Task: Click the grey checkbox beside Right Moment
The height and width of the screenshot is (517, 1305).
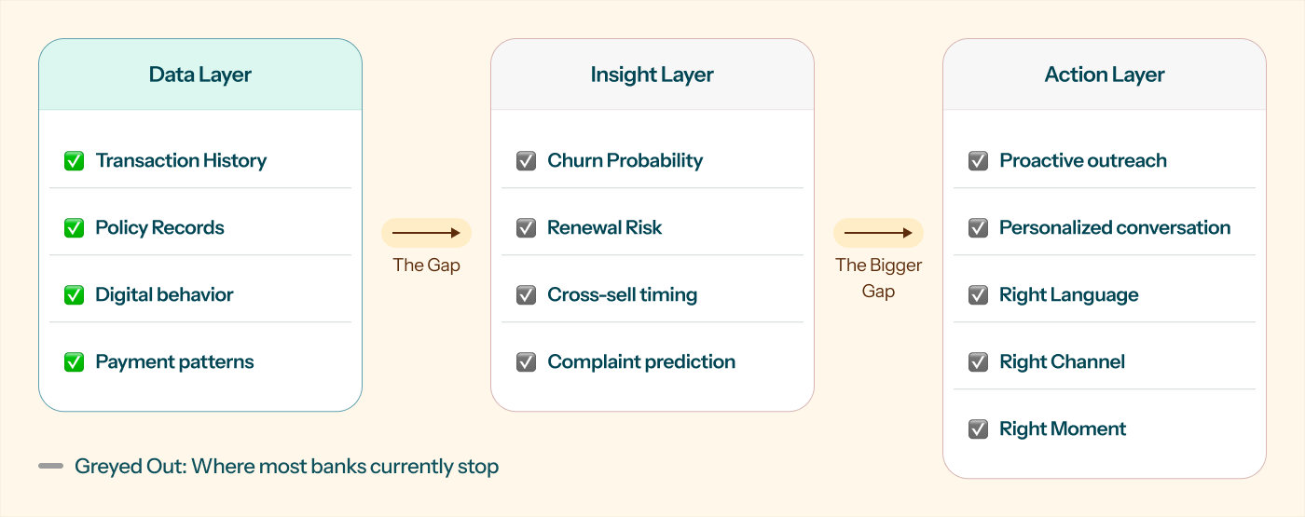Action: pyautogui.click(x=978, y=429)
